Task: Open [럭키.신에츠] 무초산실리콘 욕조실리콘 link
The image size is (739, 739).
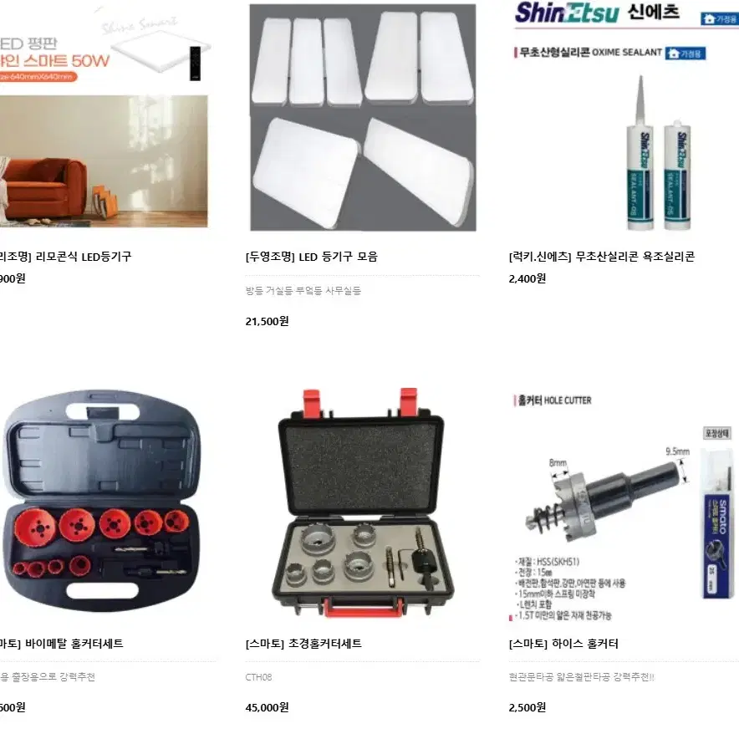Action: [601, 257]
